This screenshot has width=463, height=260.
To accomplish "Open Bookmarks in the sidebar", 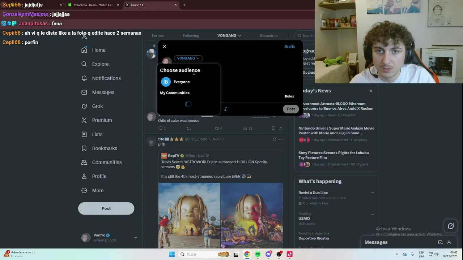I will pos(99,148).
